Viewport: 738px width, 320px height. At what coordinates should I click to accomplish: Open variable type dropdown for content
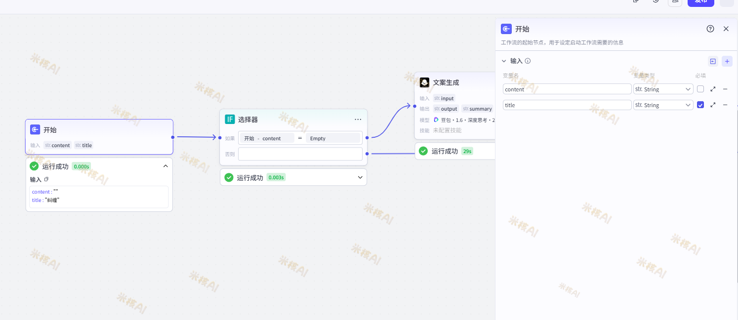[x=663, y=89]
